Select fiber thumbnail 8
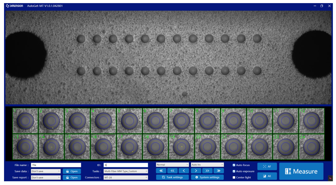Screen dimensions: 336x185 pos(208,121)
